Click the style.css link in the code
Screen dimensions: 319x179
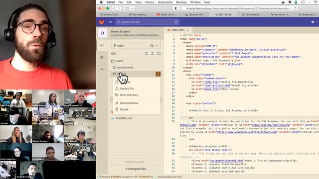(x=234, y=64)
